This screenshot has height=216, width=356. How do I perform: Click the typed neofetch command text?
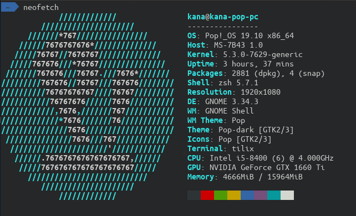click(41, 8)
